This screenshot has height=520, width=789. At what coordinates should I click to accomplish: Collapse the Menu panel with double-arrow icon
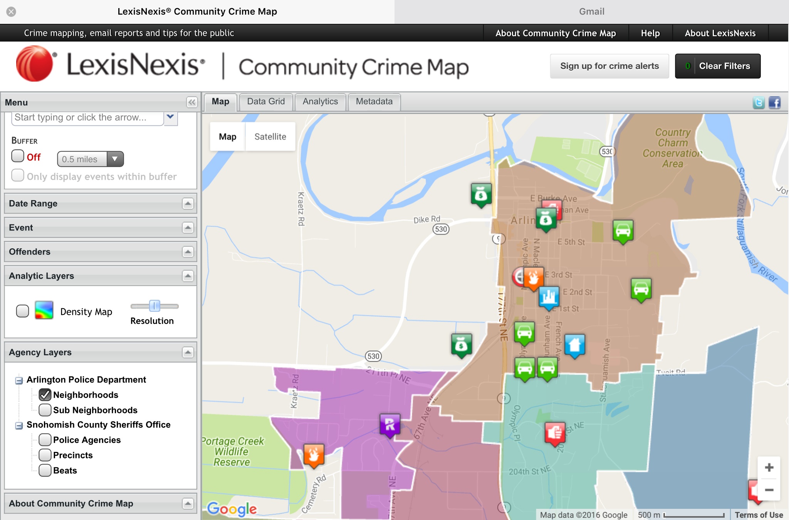191,102
